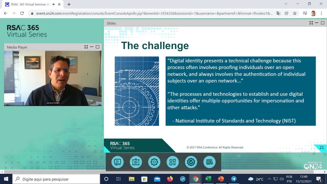Toggle Chrome media controls button

(x=305, y=13)
